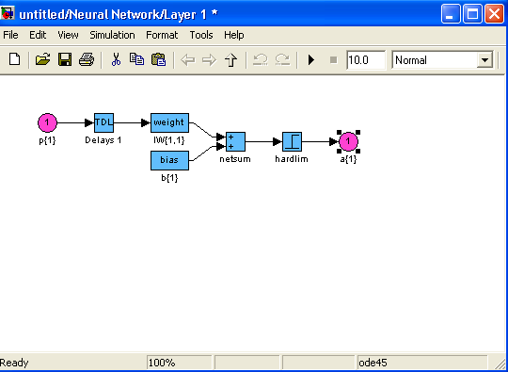Click the New model toolbar icon
Screen dimensions: 508x372
[x=14, y=59]
